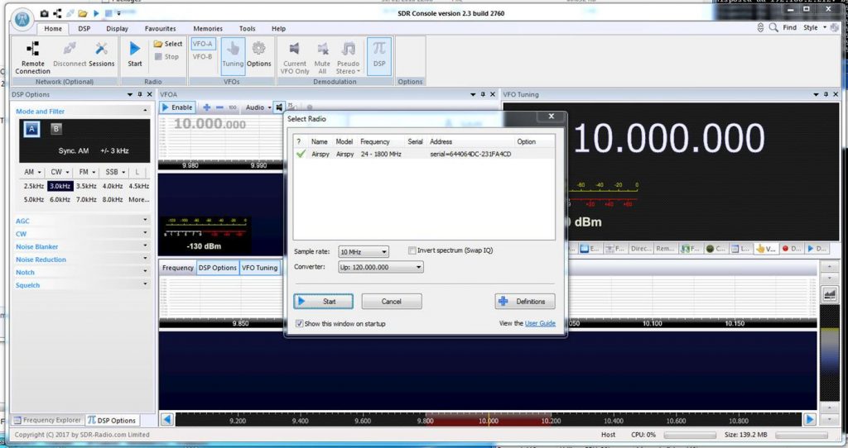Open the Converter dropdown
Image resolution: width=848 pixels, height=448 pixels.
click(x=381, y=267)
